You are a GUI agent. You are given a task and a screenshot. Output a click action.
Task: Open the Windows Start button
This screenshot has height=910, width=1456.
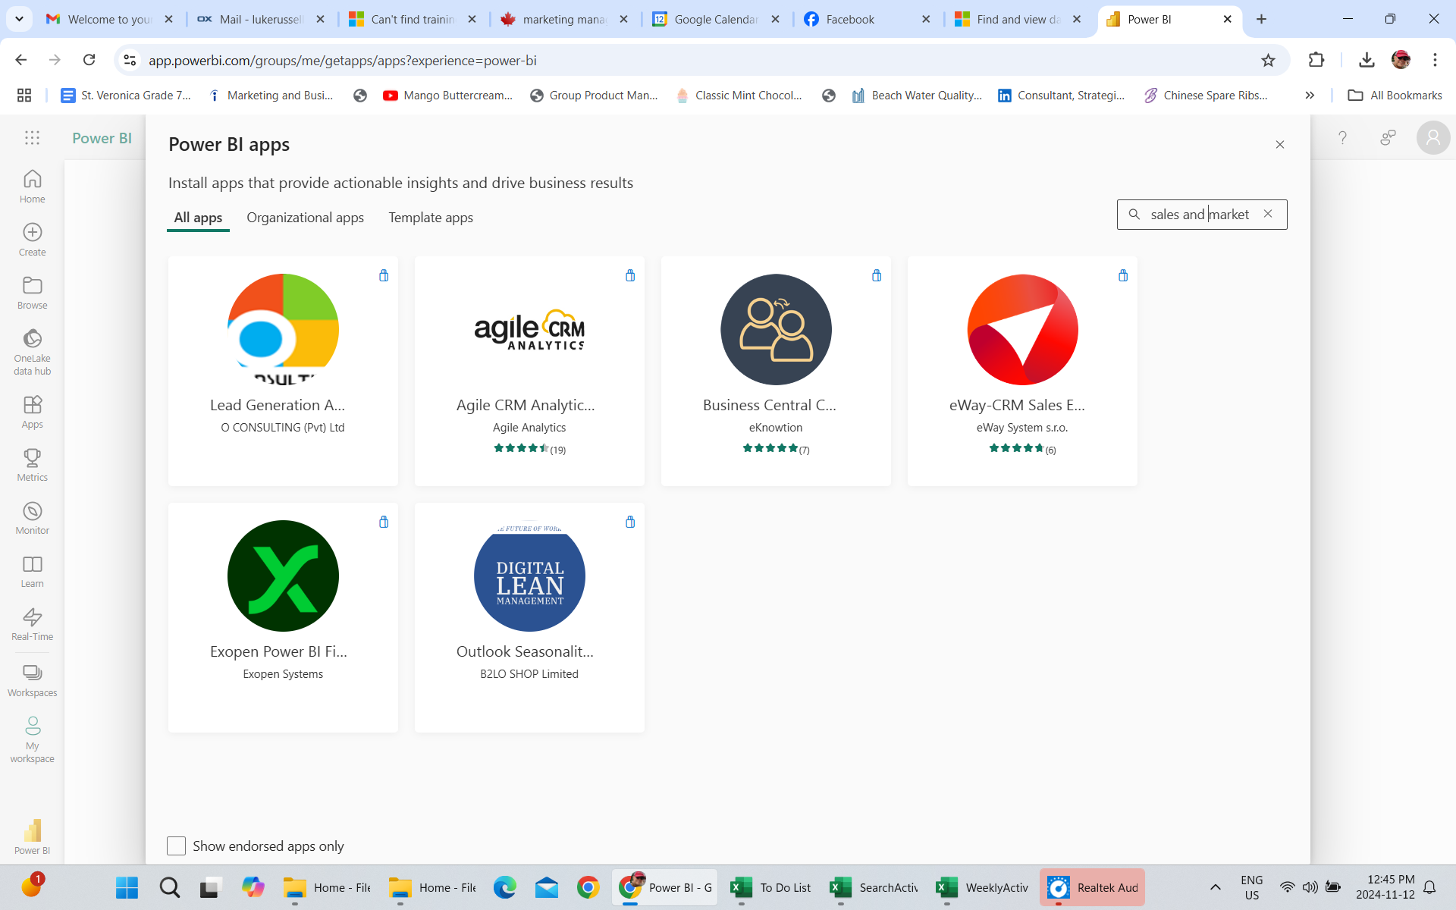127,887
